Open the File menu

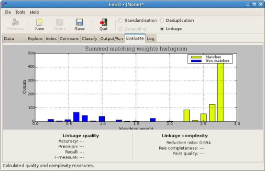tap(8, 12)
